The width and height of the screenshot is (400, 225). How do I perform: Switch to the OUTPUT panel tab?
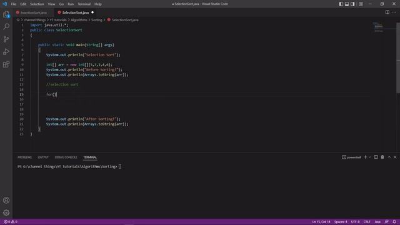point(43,157)
